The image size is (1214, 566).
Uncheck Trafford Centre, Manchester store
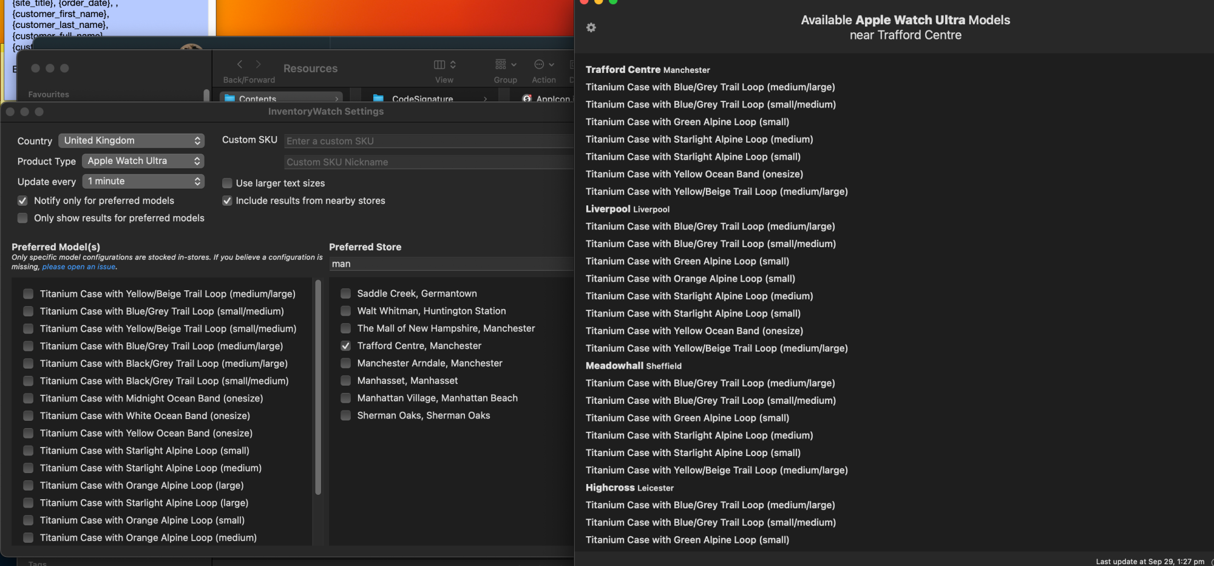pos(345,346)
